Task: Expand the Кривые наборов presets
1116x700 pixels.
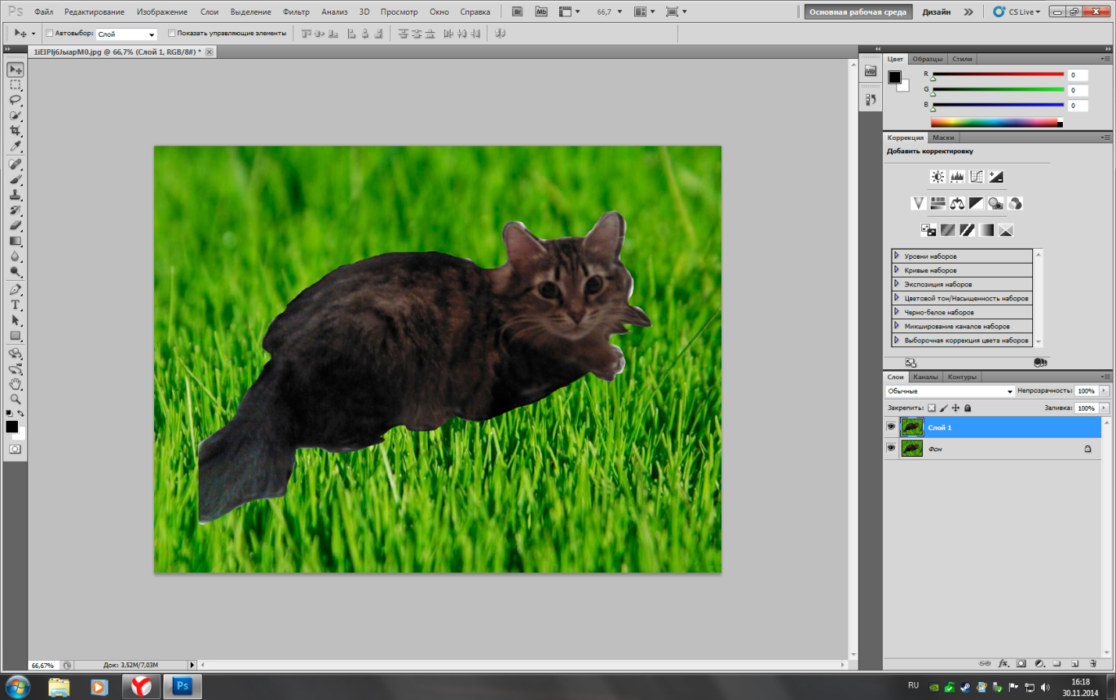Action: point(896,270)
